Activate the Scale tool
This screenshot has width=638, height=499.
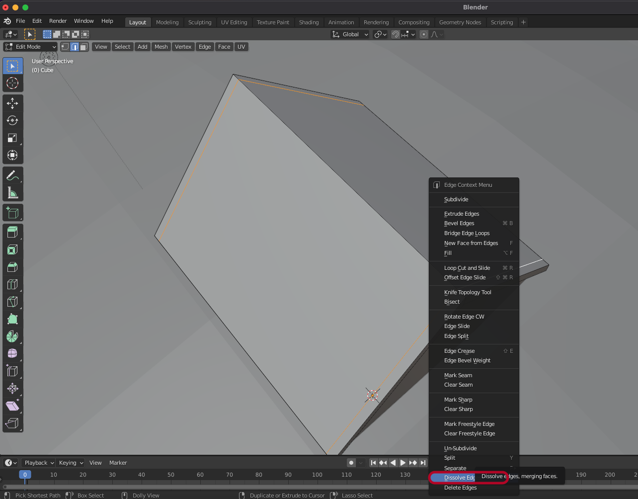click(12, 138)
